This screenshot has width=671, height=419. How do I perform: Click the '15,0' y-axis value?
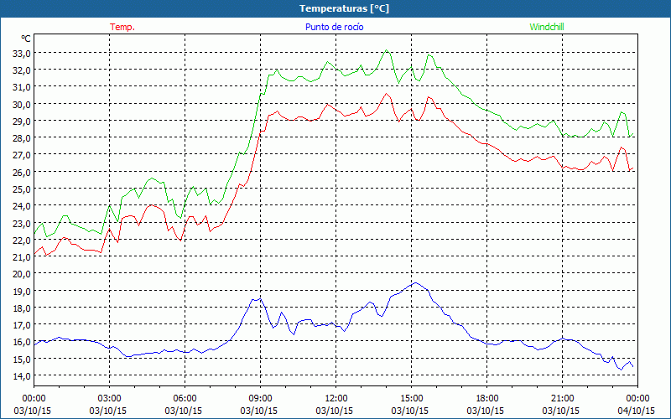tap(22, 360)
